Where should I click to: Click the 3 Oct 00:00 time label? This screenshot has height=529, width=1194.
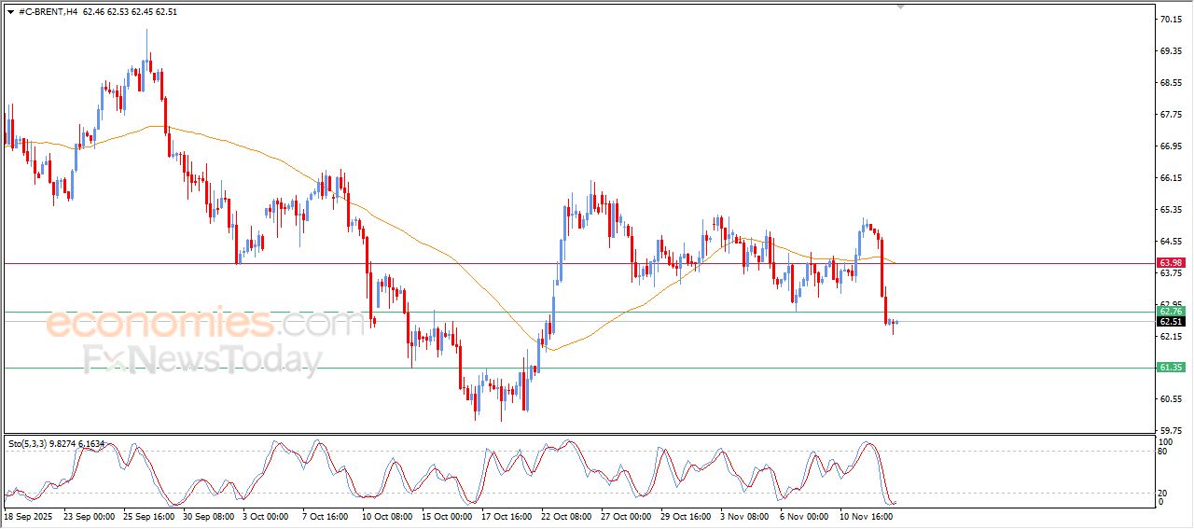coord(265,515)
